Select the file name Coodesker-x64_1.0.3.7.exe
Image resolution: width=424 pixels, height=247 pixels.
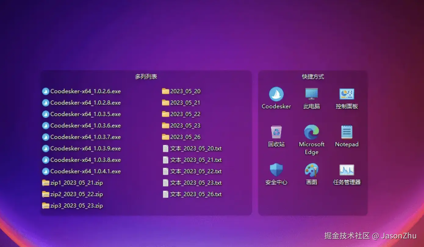tap(86, 137)
